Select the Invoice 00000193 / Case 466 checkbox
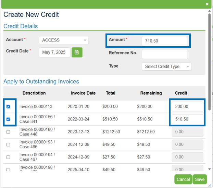This screenshot has height=188, width=213. coord(9,144)
